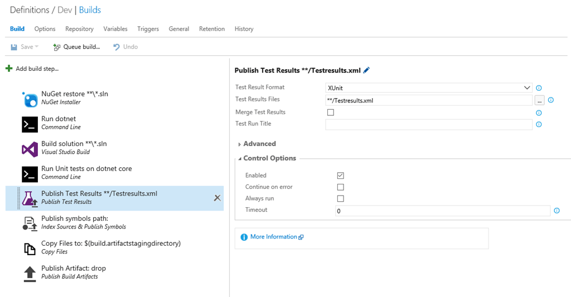Viewport: 571px width, 297px height.
Task: Open the History tab
Action: tap(244, 29)
